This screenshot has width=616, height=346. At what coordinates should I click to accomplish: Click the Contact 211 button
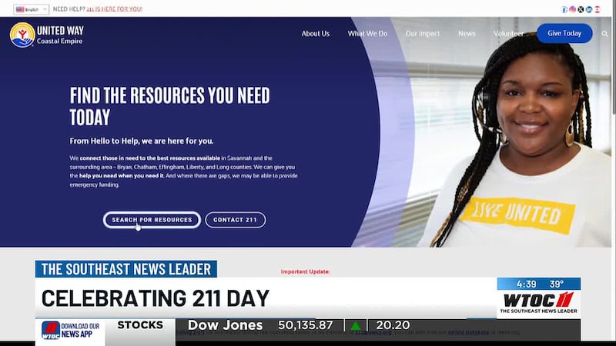coord(235,220)
